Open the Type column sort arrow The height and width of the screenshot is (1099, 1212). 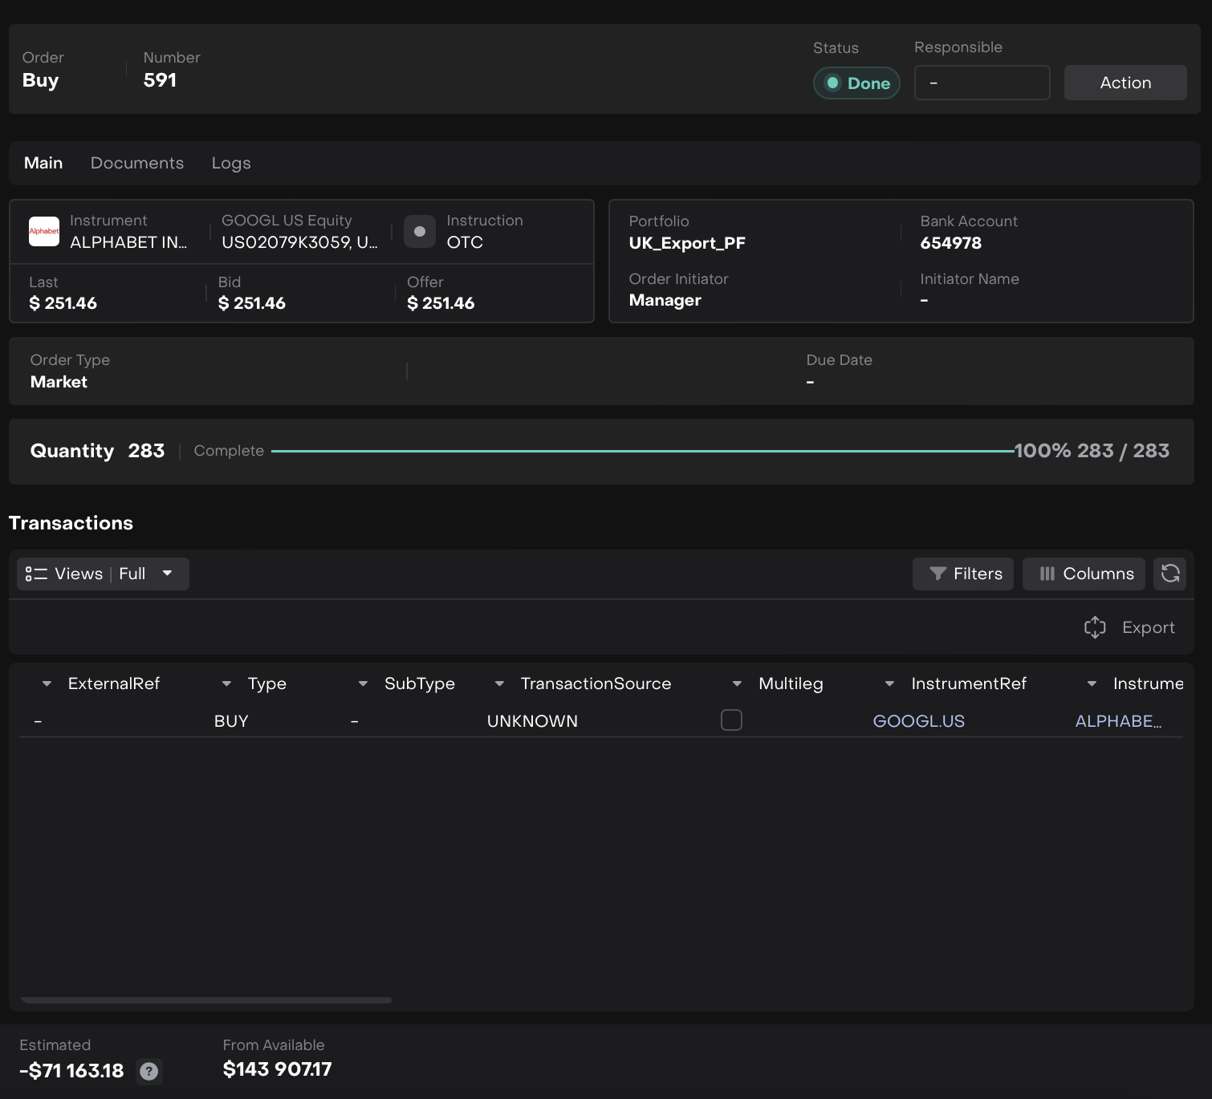(226, 683)
